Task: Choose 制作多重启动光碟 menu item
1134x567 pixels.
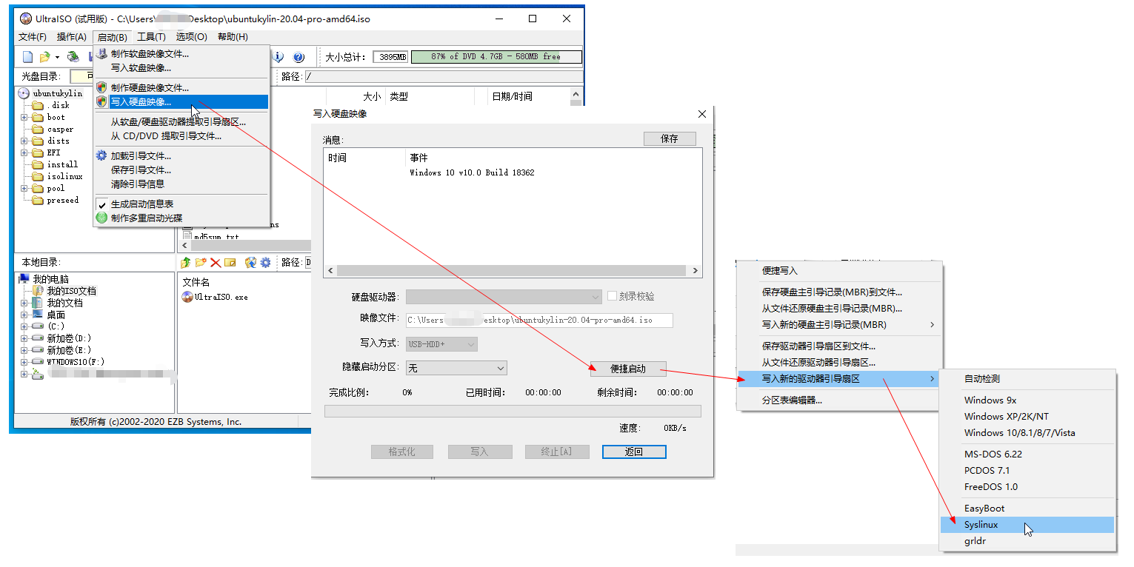Action: 181,218
